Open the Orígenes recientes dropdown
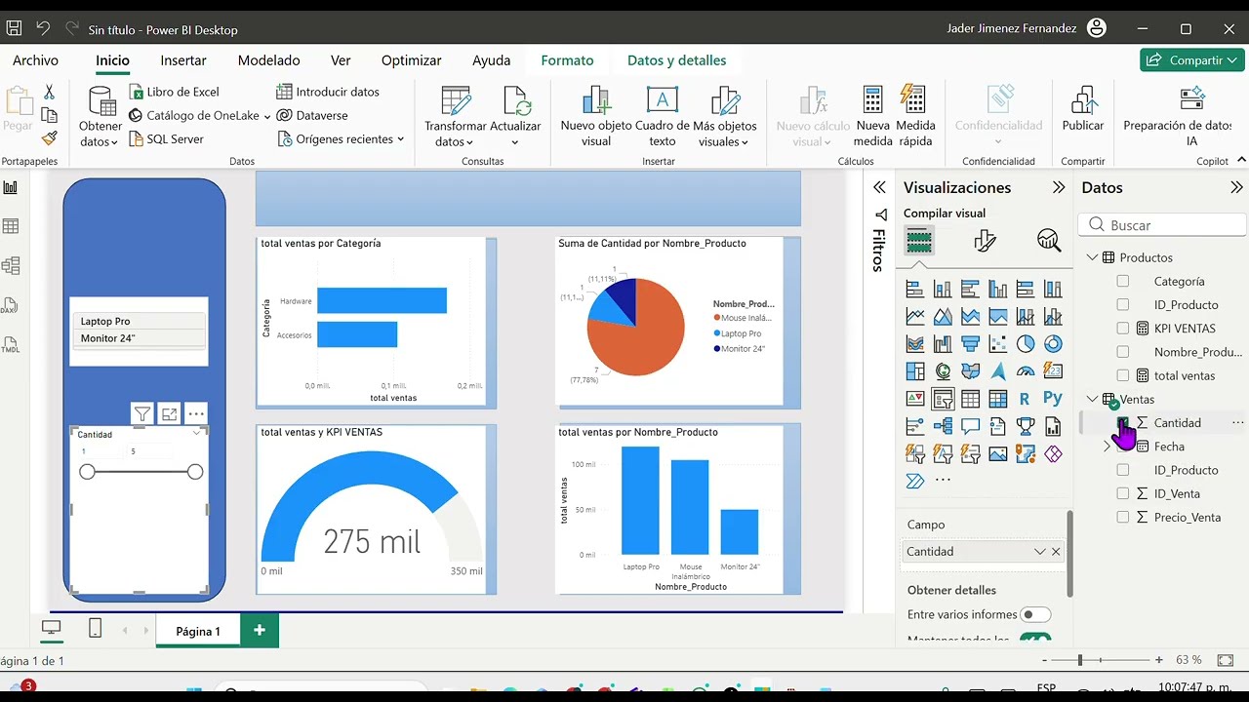Viewport: 1249px width, 702px height. click(341, 138)
